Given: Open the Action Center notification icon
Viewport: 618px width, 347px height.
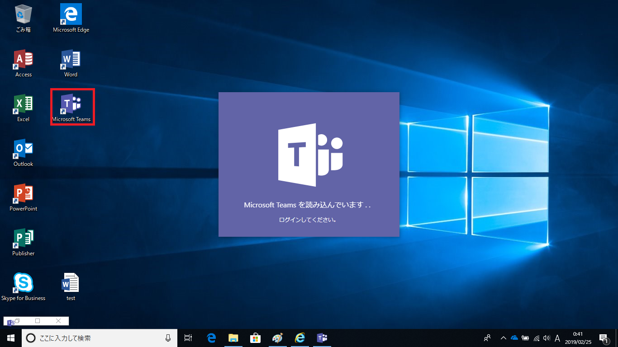Looking at the screenshot, I should pyautogui.click(x=604, y=338).
